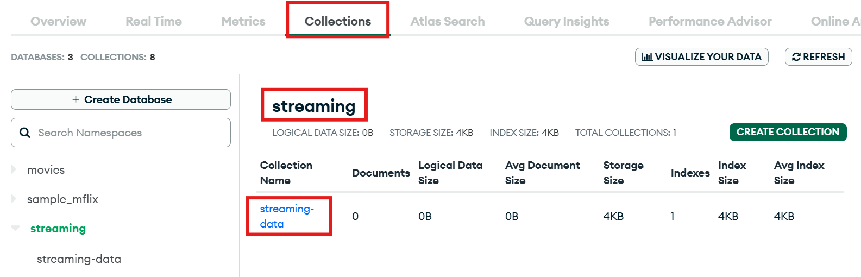Open the Atlas Search tab
861x277 pixels.
pos(448,21)
